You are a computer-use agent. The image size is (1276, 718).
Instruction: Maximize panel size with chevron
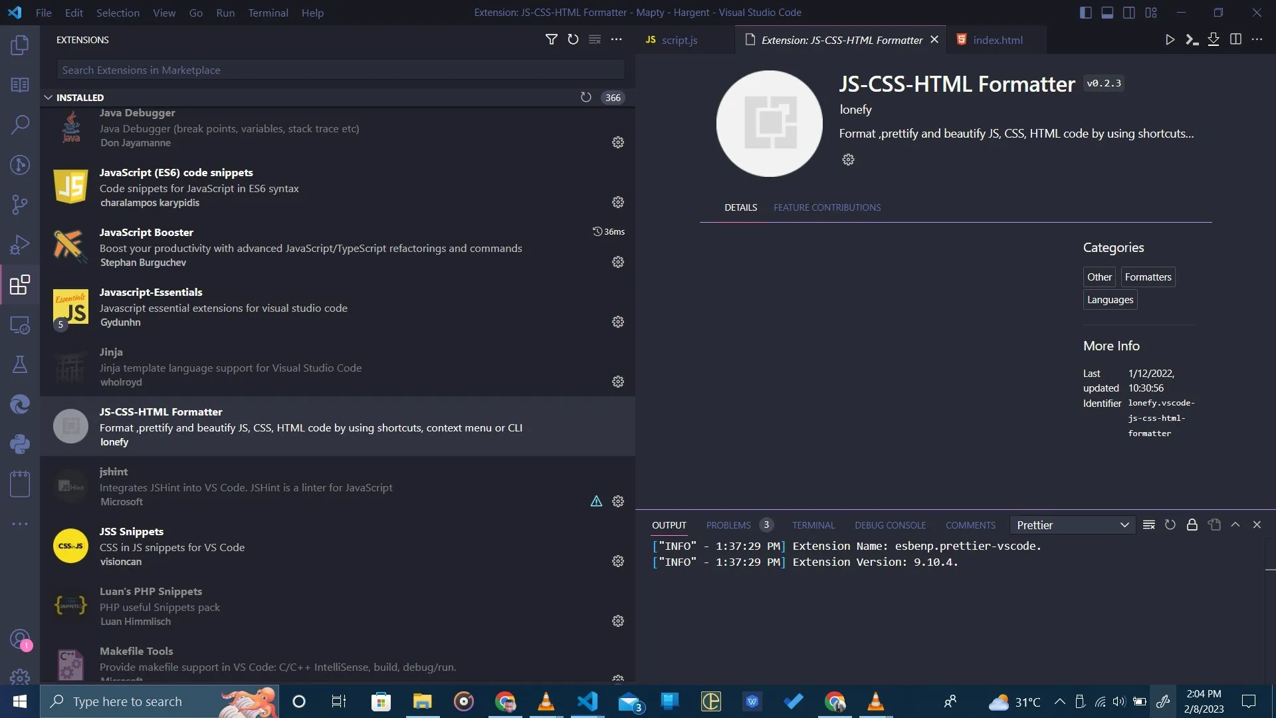pyautogui.click(x=1235, y=525)
